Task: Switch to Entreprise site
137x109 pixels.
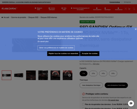Action: [127, 2]
